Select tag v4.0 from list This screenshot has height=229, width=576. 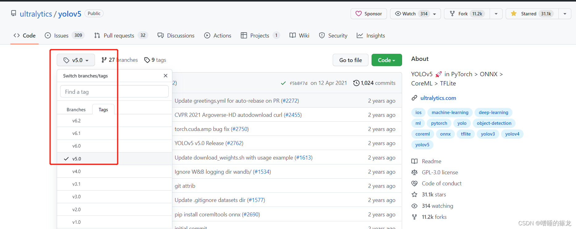(x=114, y=172)
